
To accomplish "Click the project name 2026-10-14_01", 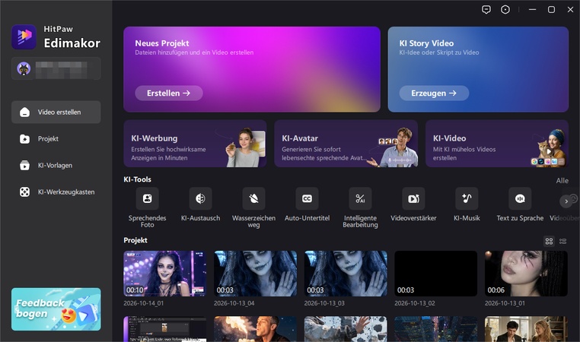I will click(x=144, y=303).
